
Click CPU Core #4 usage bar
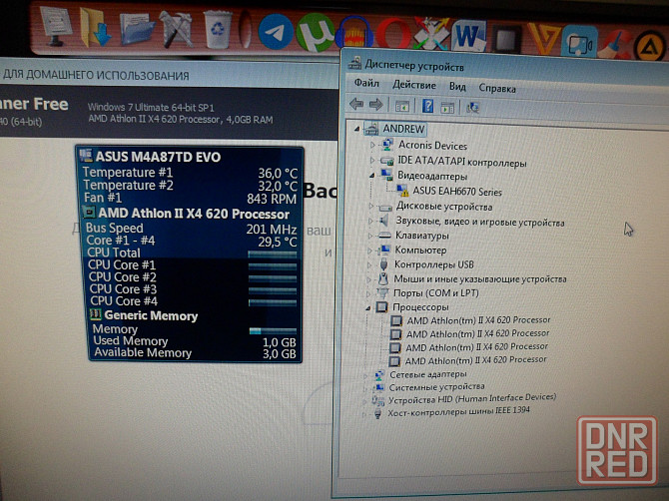[273, 302]
